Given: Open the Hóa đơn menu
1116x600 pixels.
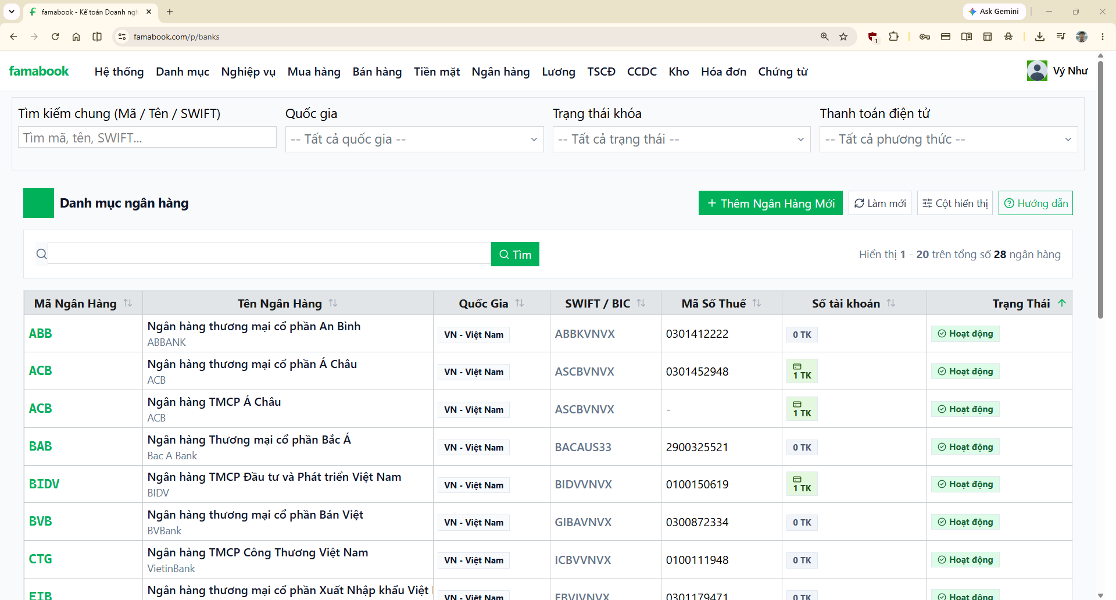Looking at the screenshot, I should [724, 72].
